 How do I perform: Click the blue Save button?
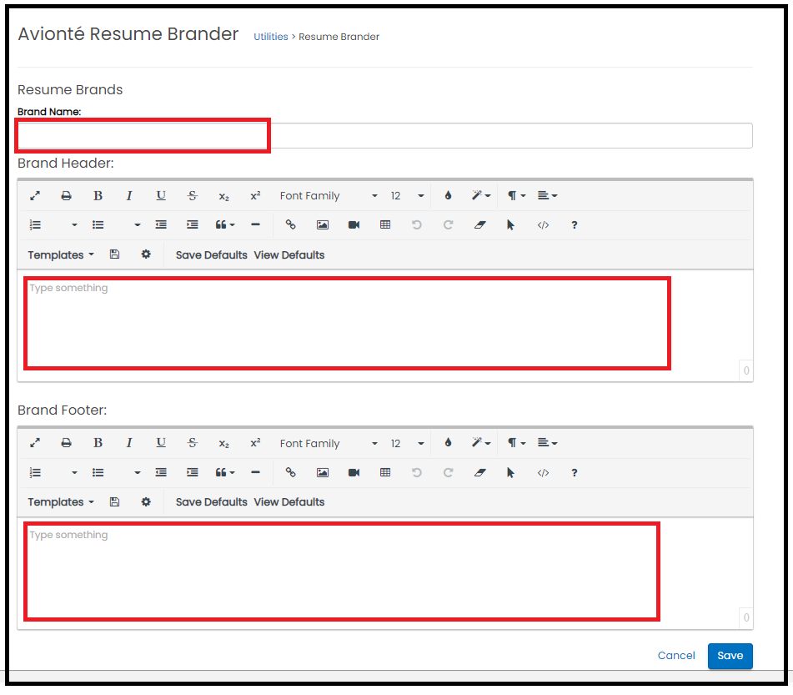(730, 656)
